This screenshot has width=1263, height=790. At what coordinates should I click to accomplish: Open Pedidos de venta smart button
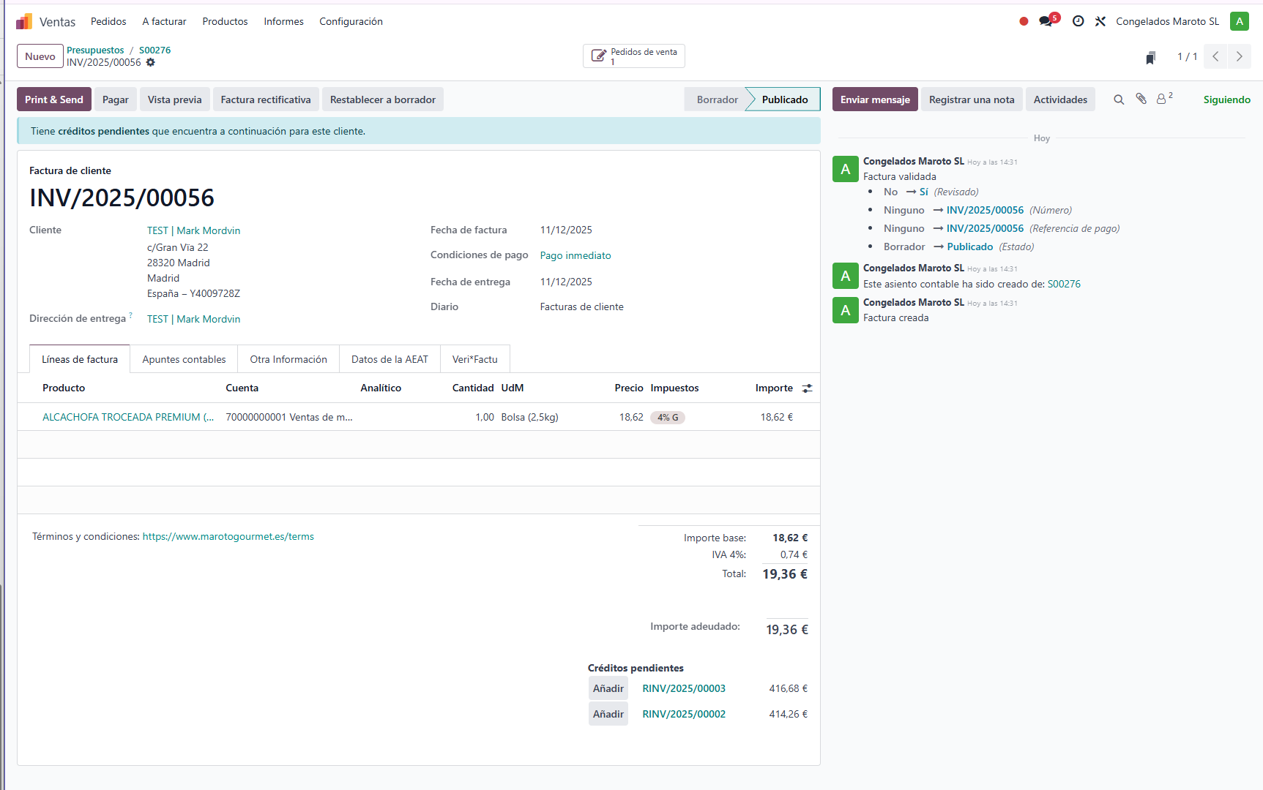click(634, 56)
